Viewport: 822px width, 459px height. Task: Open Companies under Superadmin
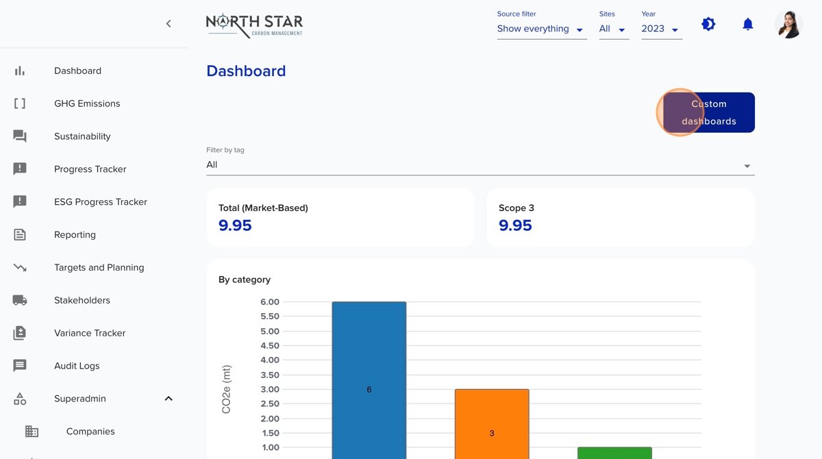90,432
